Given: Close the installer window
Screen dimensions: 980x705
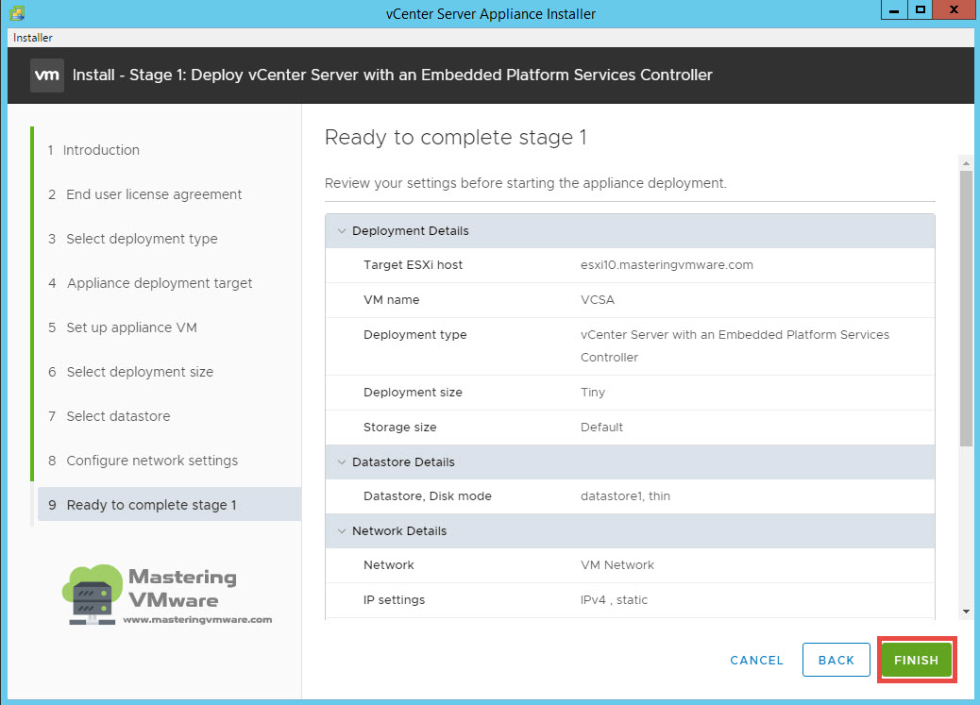Looking at the screenshot, I should click(954, 10).
